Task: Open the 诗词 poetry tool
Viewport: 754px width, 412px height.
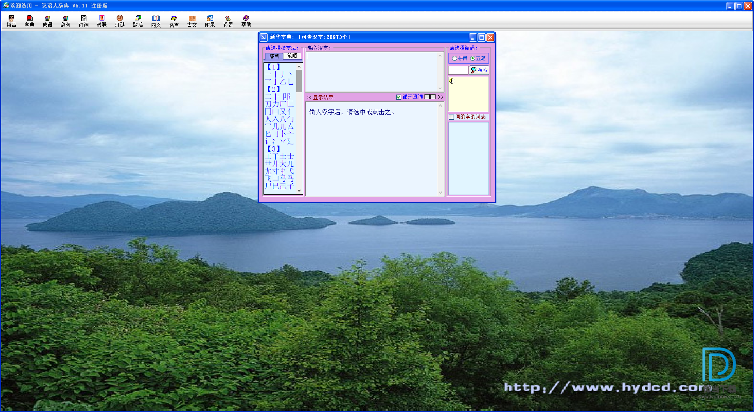Action: tap(84, 21)
